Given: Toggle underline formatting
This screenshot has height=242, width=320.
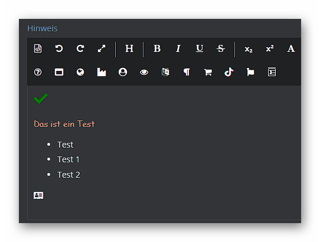Looking at the screenshot, I should [x=200, y=48].
